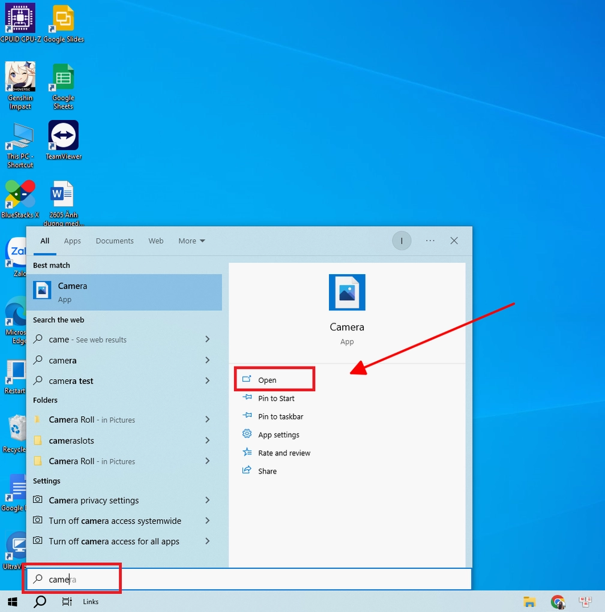Click Open to launch Camera app
The height and width of the screenshot is (612, 605).
coord(267,380)
